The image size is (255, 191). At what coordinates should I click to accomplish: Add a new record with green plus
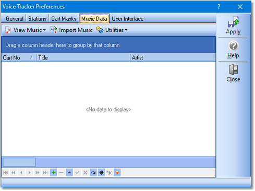tap(53, 173)
